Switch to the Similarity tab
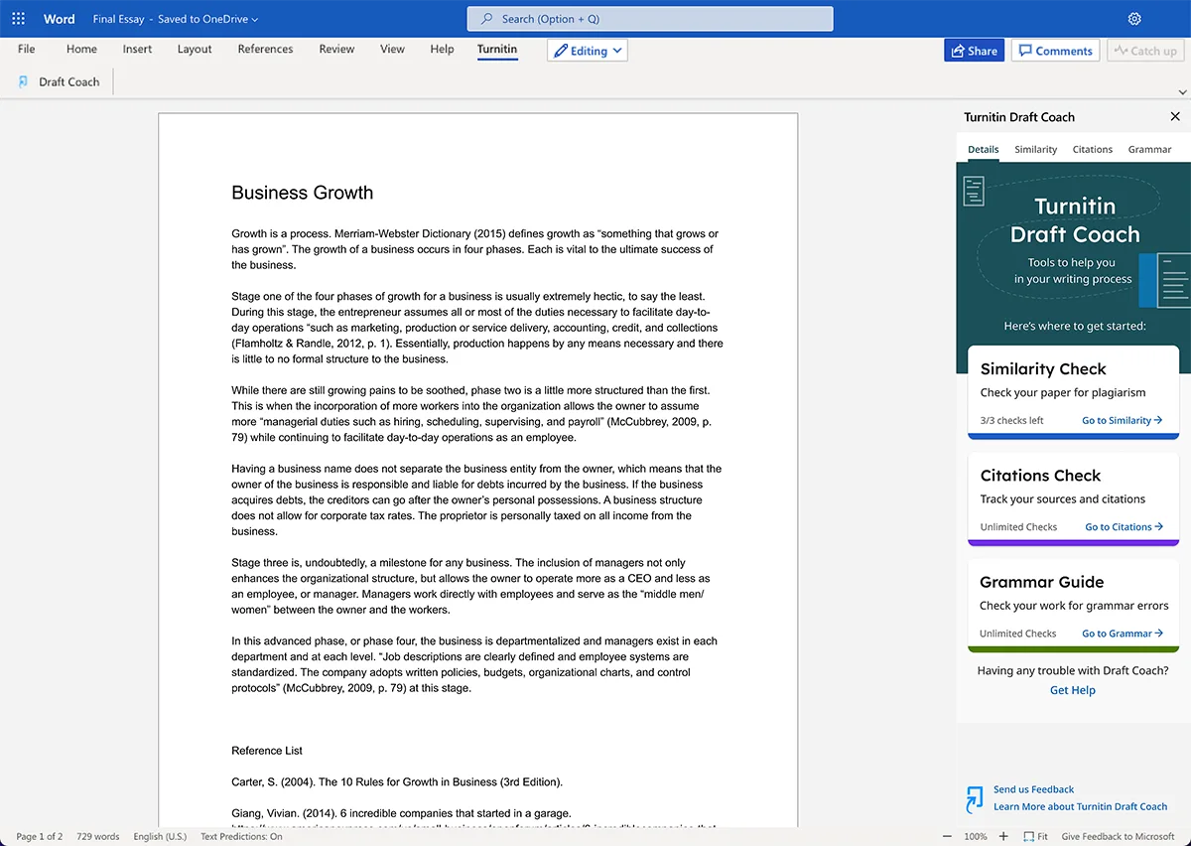The width and height of the screenshot is (1191, 846). click(x=1035, y=149)
